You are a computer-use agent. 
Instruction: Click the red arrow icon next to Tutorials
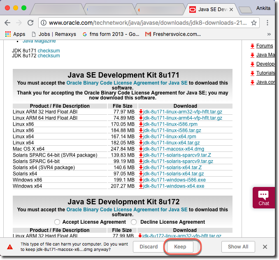click(252, 73)
